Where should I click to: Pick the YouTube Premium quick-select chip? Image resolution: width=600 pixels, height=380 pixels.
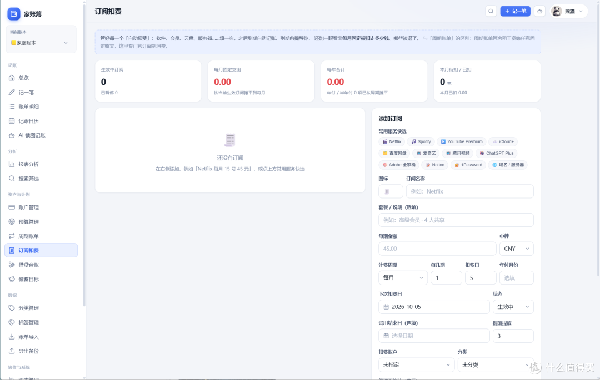point(461,141)
